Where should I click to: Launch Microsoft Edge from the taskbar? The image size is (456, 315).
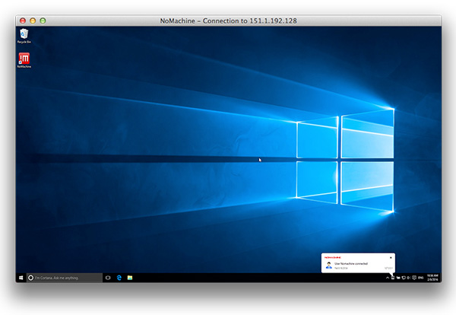pos(119,278)
